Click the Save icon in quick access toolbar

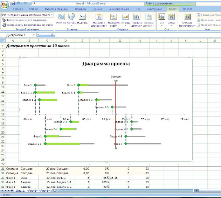[13, 2]
